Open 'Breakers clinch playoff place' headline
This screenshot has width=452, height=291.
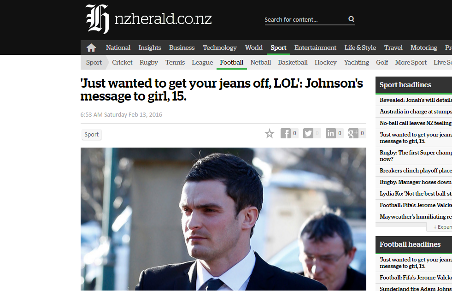(416, 171)
